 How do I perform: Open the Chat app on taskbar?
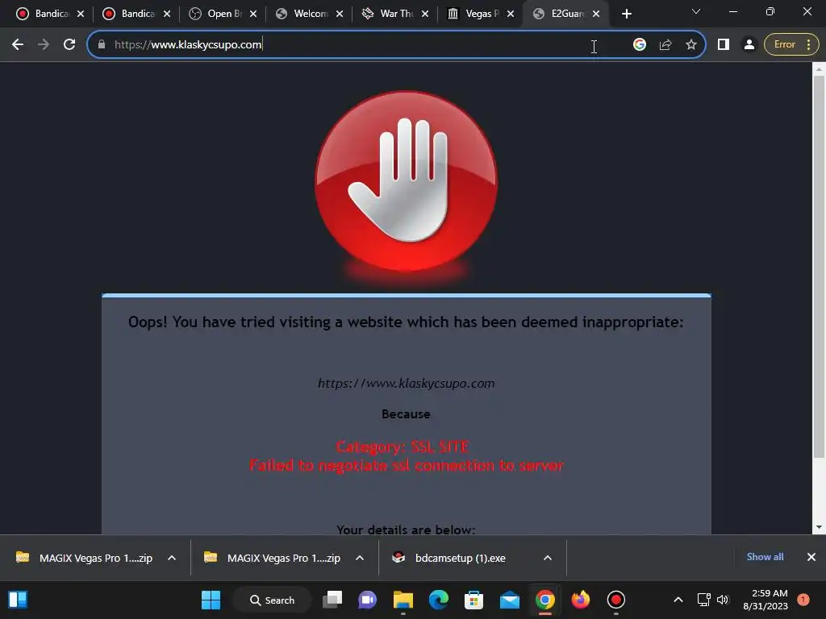[367, 600]
